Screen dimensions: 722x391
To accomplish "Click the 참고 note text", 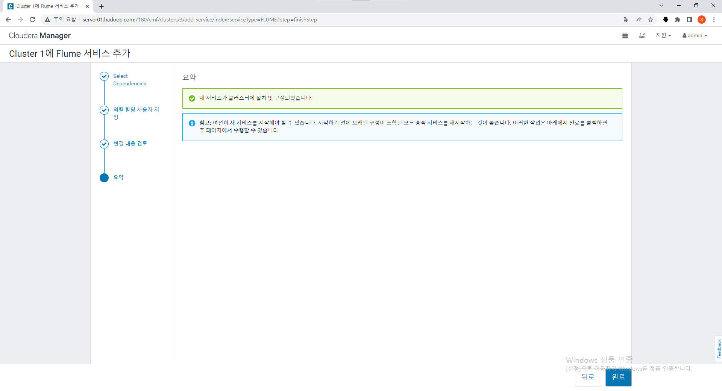I will click(x=403, y=127).
